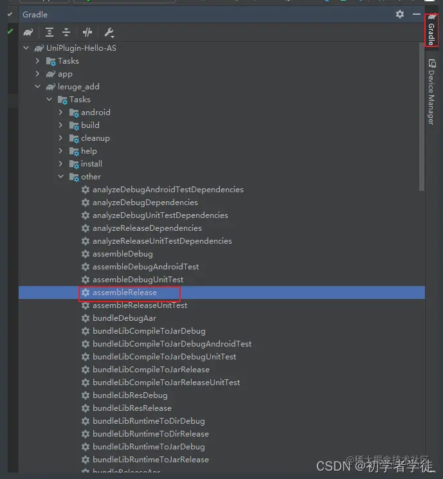Collapse the UniPlugin-Hello-AS root node
Screen dimensions: 443x479
(26, 48)
